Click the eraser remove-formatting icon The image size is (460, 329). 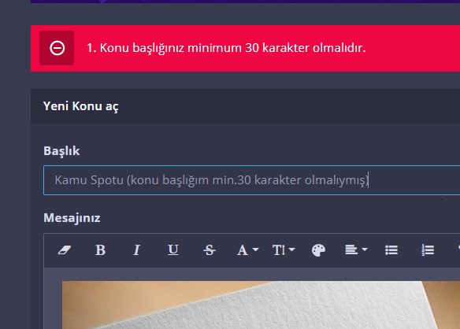point(65,250)
